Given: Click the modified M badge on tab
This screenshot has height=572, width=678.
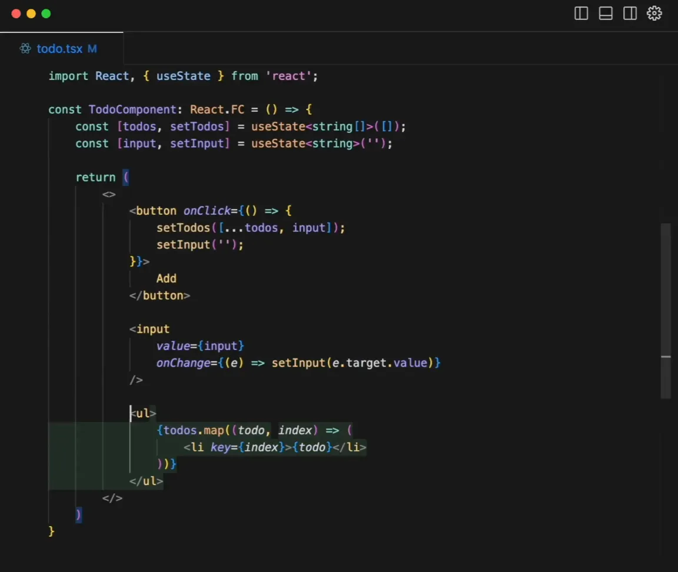Looking at the screenshot, I should 92,48.
